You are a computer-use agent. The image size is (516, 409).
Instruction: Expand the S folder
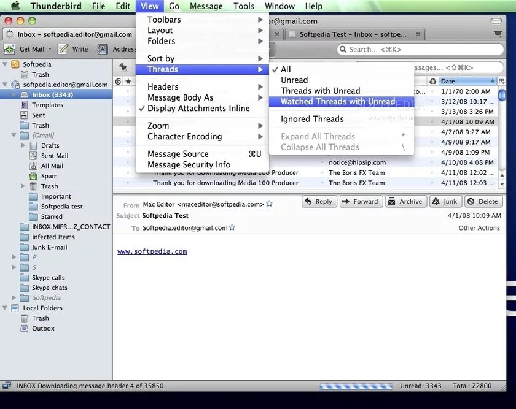tap(14, 267)
